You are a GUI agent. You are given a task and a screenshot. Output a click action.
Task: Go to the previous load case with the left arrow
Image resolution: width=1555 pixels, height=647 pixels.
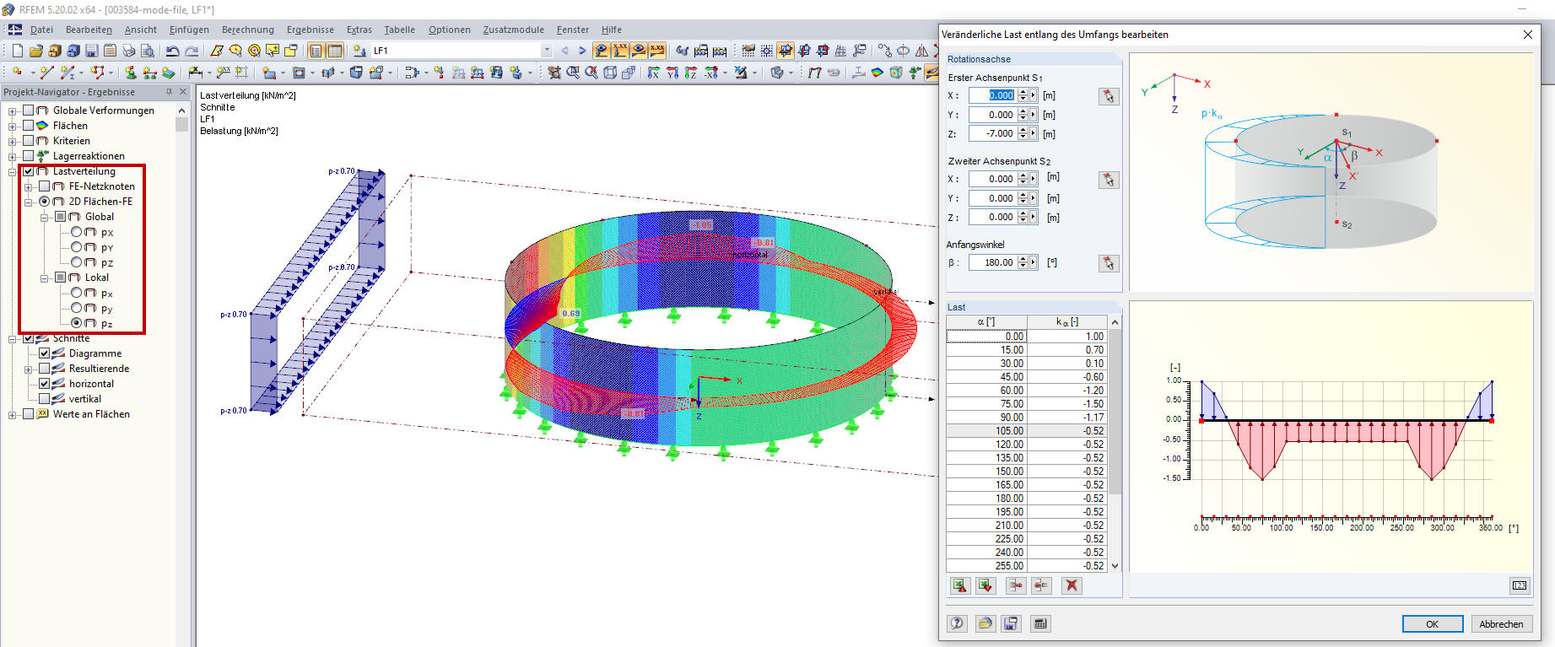(x=564, y=51)
